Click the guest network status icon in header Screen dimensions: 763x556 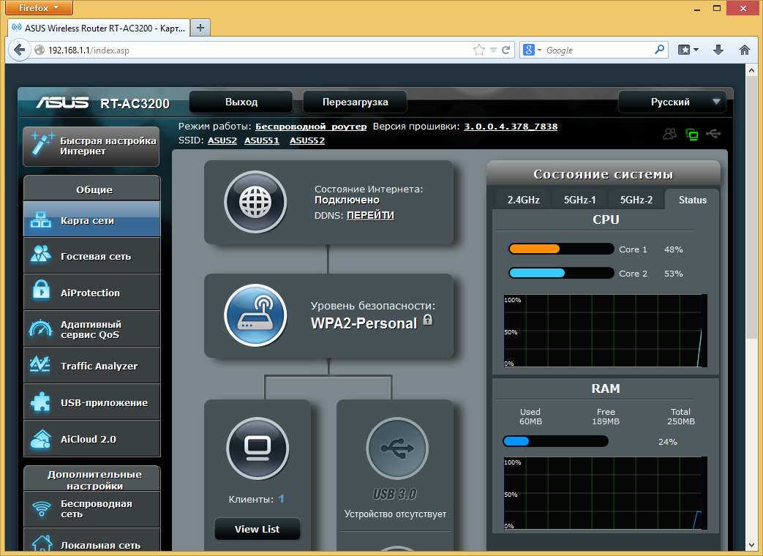tap(670, 134)
